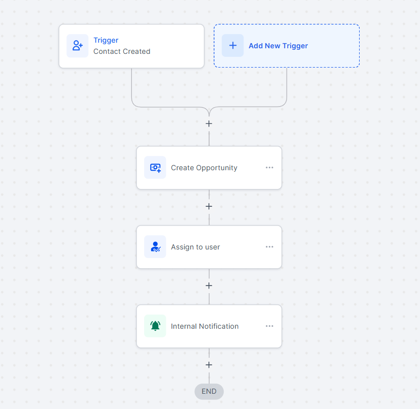This screenshot has width=420, height=409.
Task: Select the Create Opportunity action label
Action: coord(204,168)
